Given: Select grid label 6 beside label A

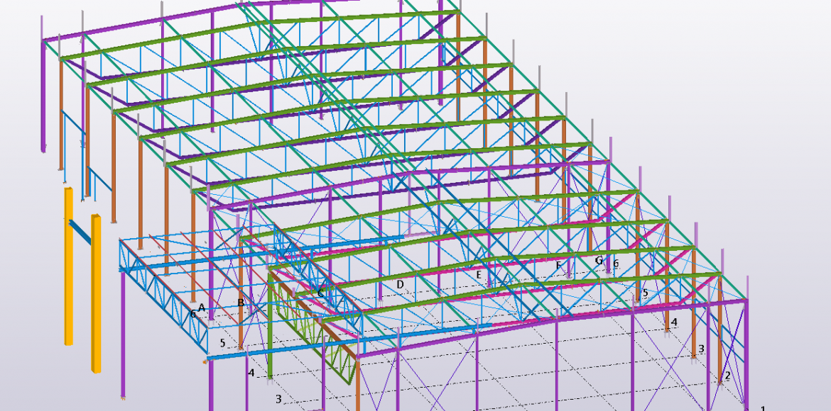Looking at the screenshot, I should pos(192,313).
